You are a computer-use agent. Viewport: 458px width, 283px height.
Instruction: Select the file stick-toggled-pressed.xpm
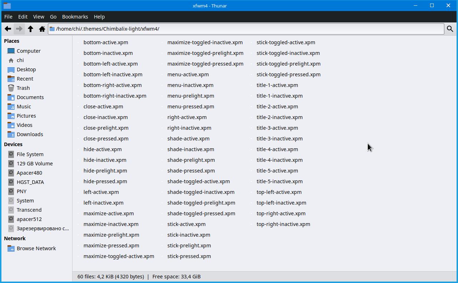(288, 74)
